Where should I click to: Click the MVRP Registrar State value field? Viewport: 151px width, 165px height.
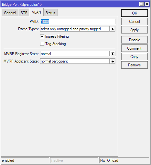click(x=75, y=54)
